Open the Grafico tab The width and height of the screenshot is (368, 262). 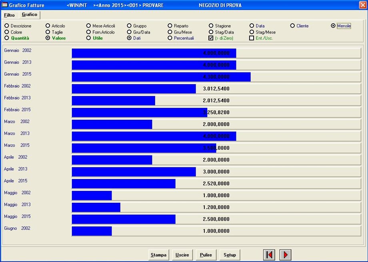pos(29,15)
